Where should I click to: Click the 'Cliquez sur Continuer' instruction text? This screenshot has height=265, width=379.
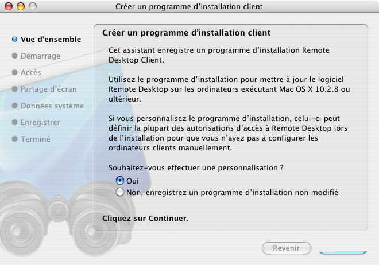[145, 218]
